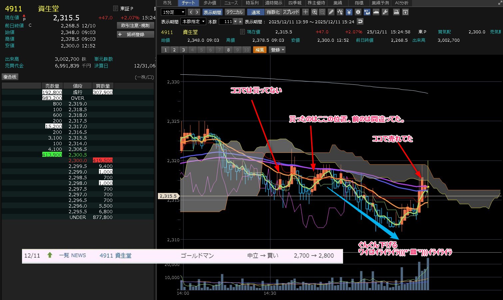The height and width of the screenshot is (300, 503).
Task: Click the 2,300.0 price row in order book
Action: (78, 161)
